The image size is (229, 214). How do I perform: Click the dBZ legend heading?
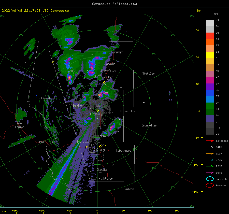point(216,13)
